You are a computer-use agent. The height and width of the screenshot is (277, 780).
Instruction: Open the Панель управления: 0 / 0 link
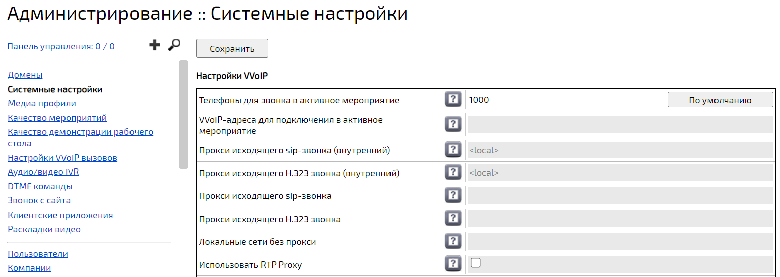point(61,46)
